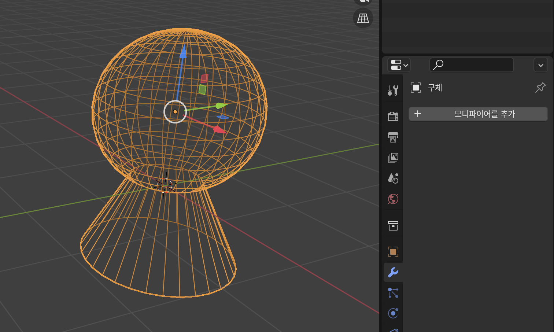
Task: Open the Scene properties tab
Action: 393,178
